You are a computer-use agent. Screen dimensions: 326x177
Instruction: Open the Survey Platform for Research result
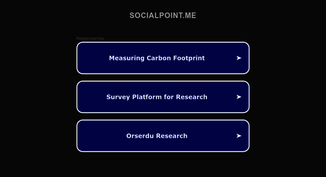click(x=163, y=97)
